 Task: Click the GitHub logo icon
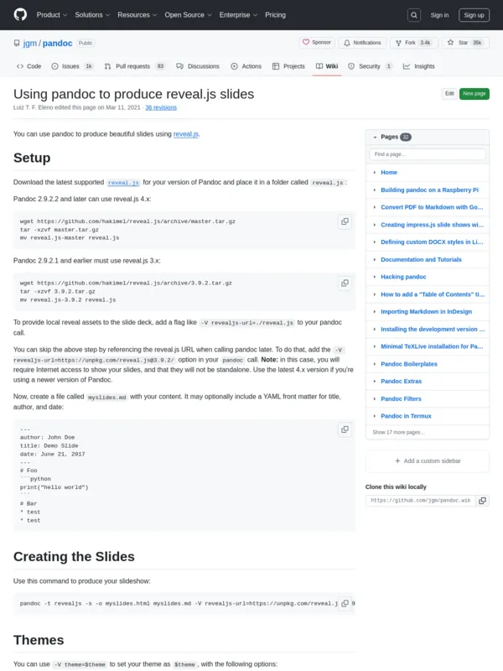coord(20,14)
